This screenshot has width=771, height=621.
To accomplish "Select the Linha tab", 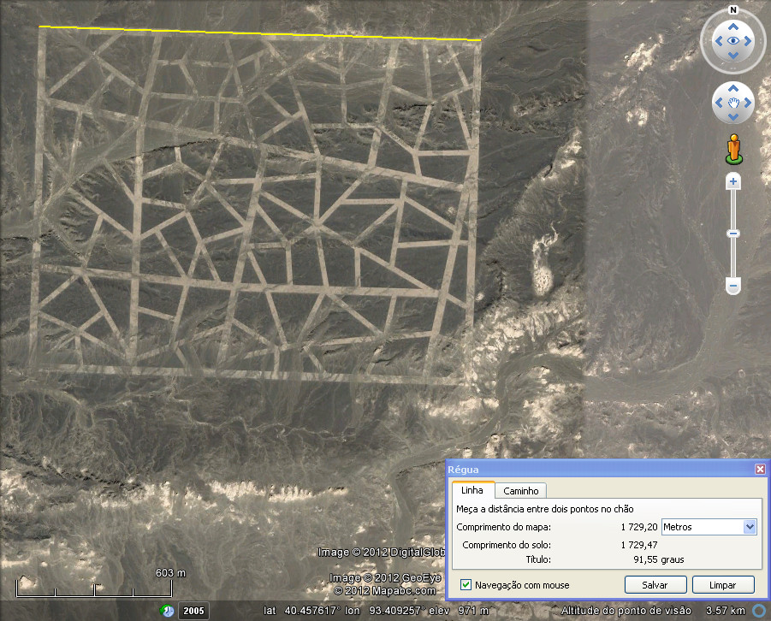I will [472, 490].
